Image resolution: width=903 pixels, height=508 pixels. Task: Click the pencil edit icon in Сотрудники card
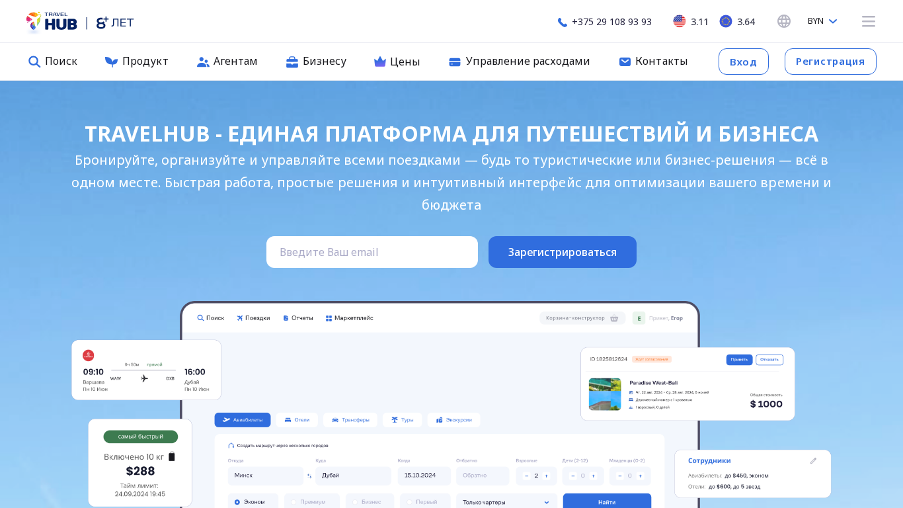(814, 461)
